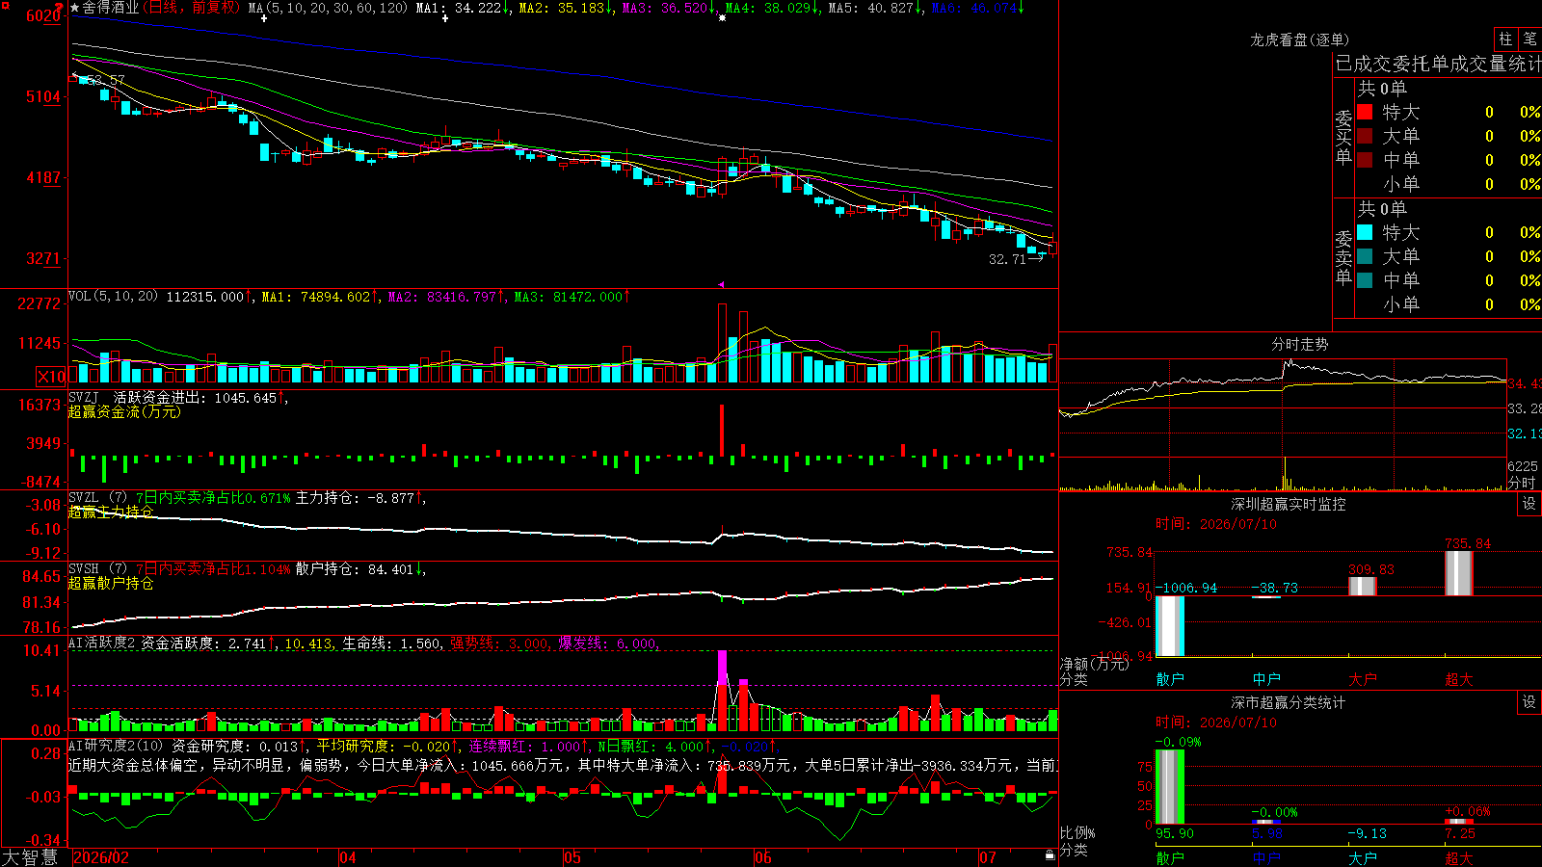The image size is (1542, 867).
Task: Click the MA1: 34.222 value
Action: [463, 8]
